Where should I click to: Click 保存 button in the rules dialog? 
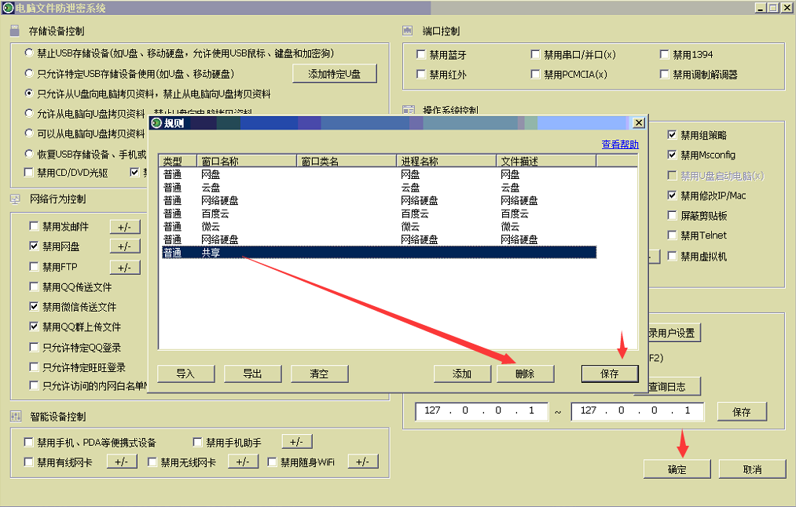click(610, 374)
